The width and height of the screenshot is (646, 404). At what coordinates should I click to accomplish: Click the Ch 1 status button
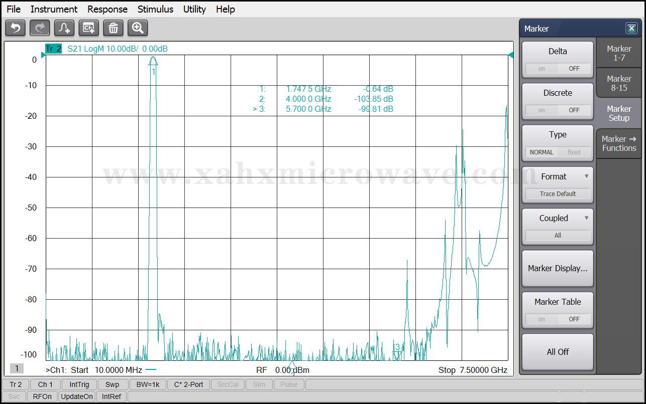click(x=45, y=384)
